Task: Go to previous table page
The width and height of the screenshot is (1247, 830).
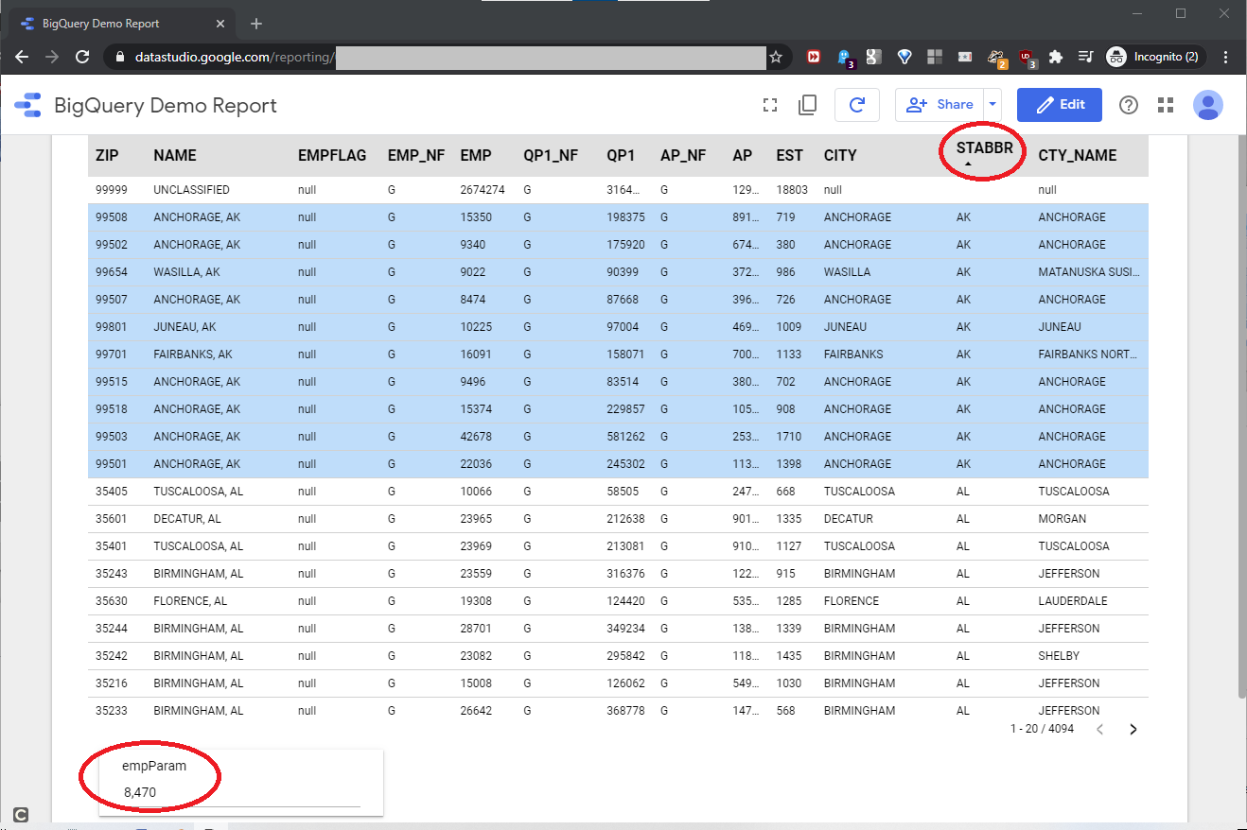Action: pos(1099,729)
